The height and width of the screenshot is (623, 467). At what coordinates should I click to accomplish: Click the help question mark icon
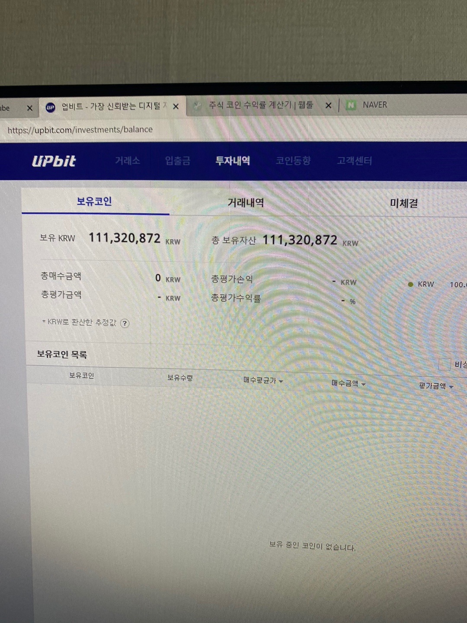(x=125, y=323)
